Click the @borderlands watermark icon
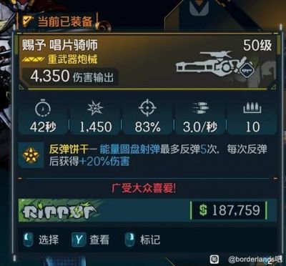Screen dimensions: 286x266 tap(214, 259)
